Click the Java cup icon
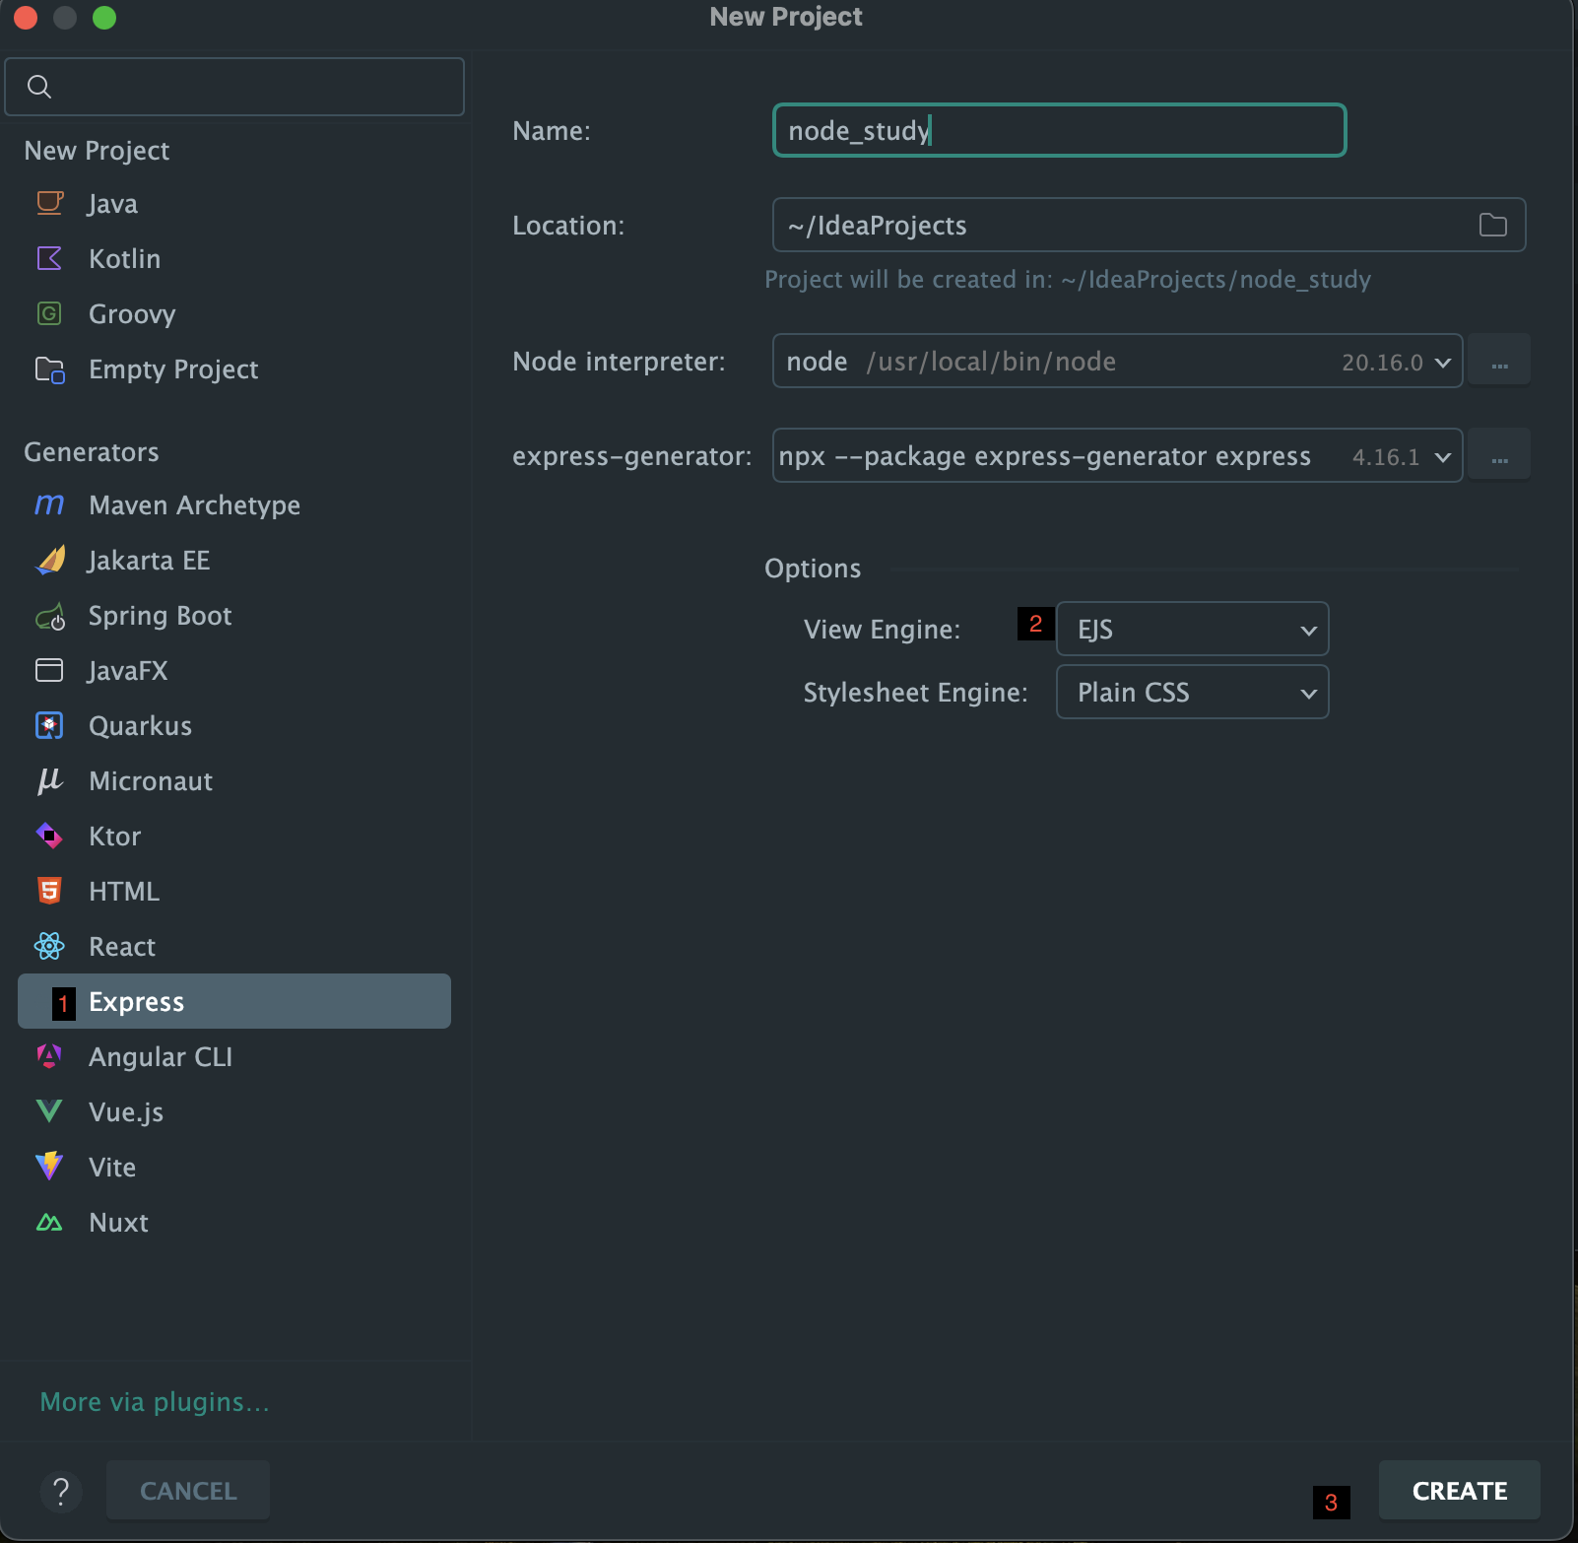Image resolution: width=1578 pixels, height=1543 pixels. coord(49,203)
